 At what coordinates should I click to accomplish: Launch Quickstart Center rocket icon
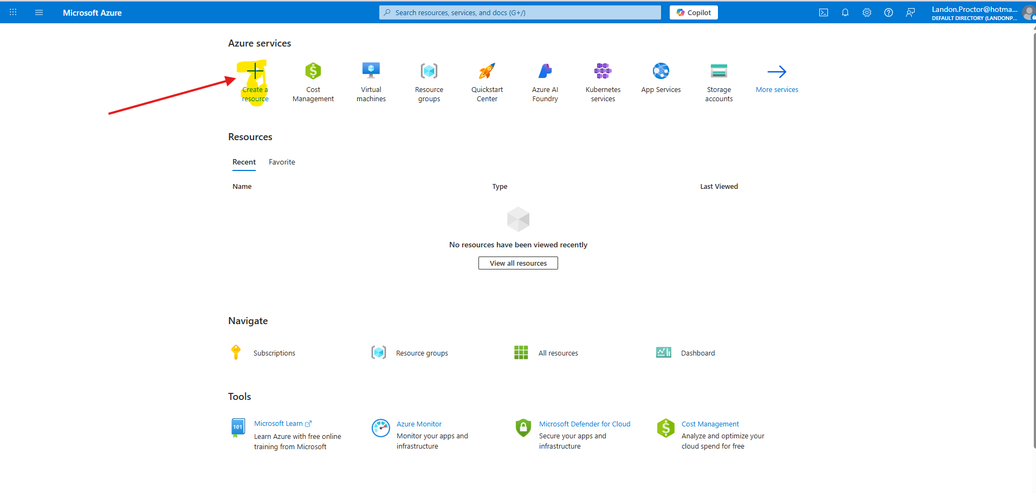[487, 71]
